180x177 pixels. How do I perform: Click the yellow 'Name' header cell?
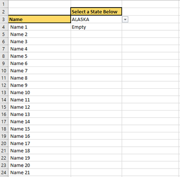pos(39,19)
